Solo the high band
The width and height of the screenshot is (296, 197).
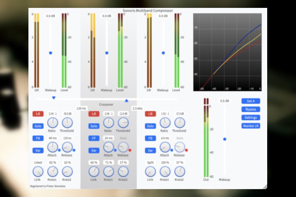pos(150,126)
